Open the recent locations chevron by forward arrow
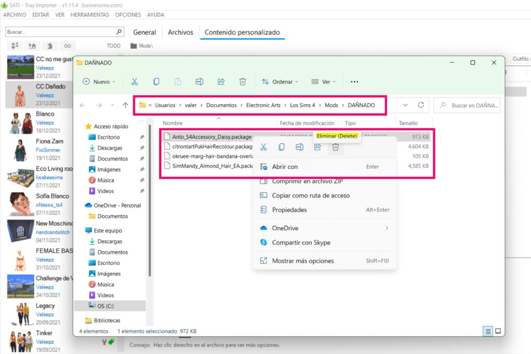This screenshot has width=531, height=354. [x=113, y=105]
